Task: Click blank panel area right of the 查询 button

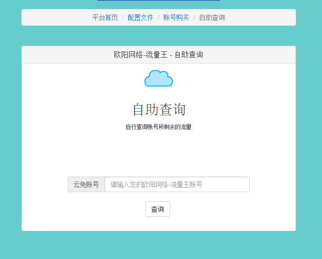Action: click(x=229, y=209)
